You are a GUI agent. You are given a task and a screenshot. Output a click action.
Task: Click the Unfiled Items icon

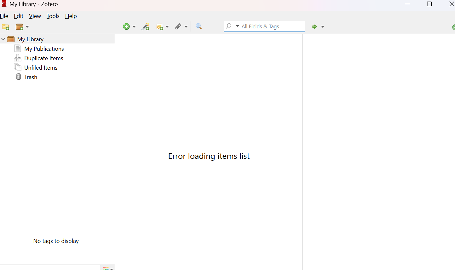[x=18, y=67]
